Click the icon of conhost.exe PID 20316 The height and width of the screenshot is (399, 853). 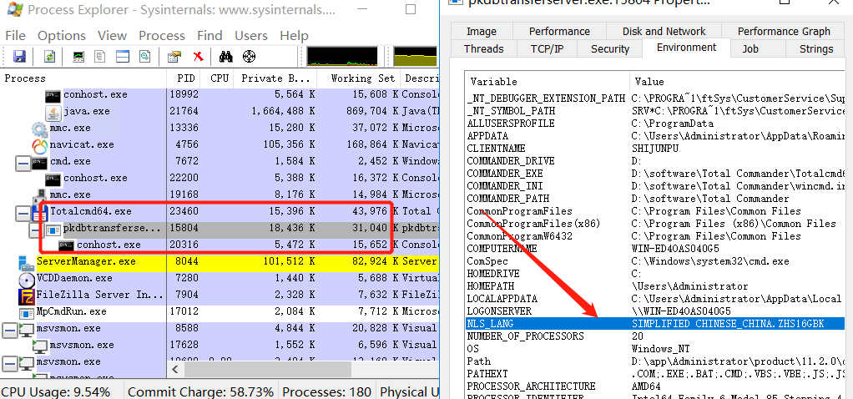67,245
